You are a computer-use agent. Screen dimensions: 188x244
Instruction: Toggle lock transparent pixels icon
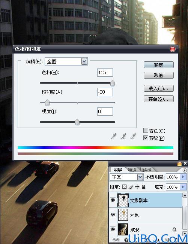[x=124, y=187]
